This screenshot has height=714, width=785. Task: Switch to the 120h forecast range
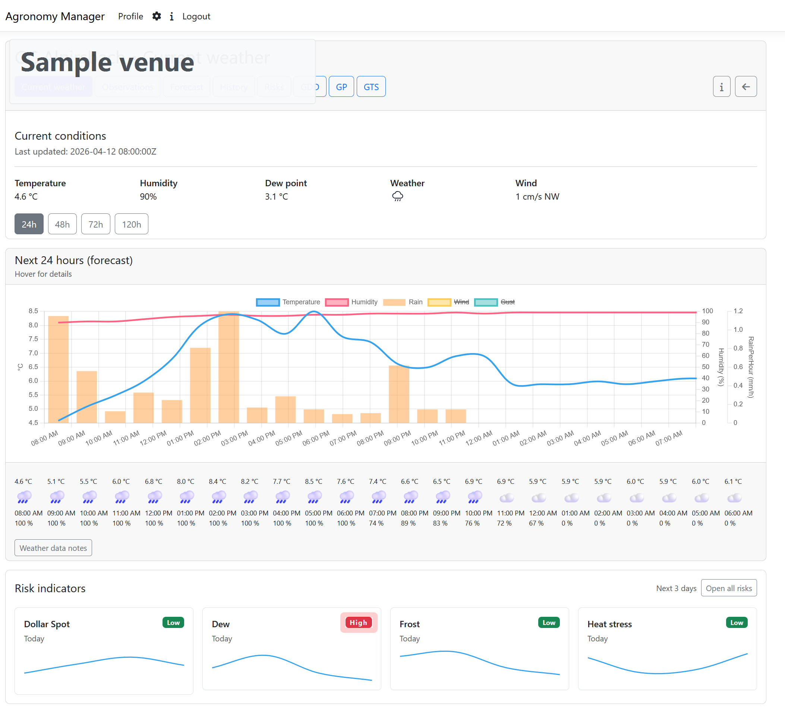(x=131, y=224)
